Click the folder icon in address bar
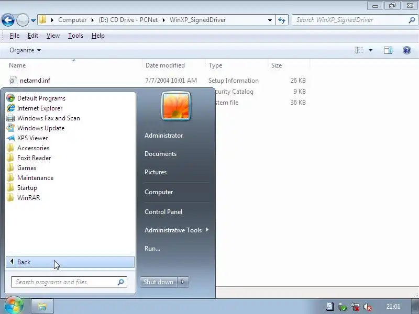The height and width of the screenshot is (314, 419). pos(42,20)
